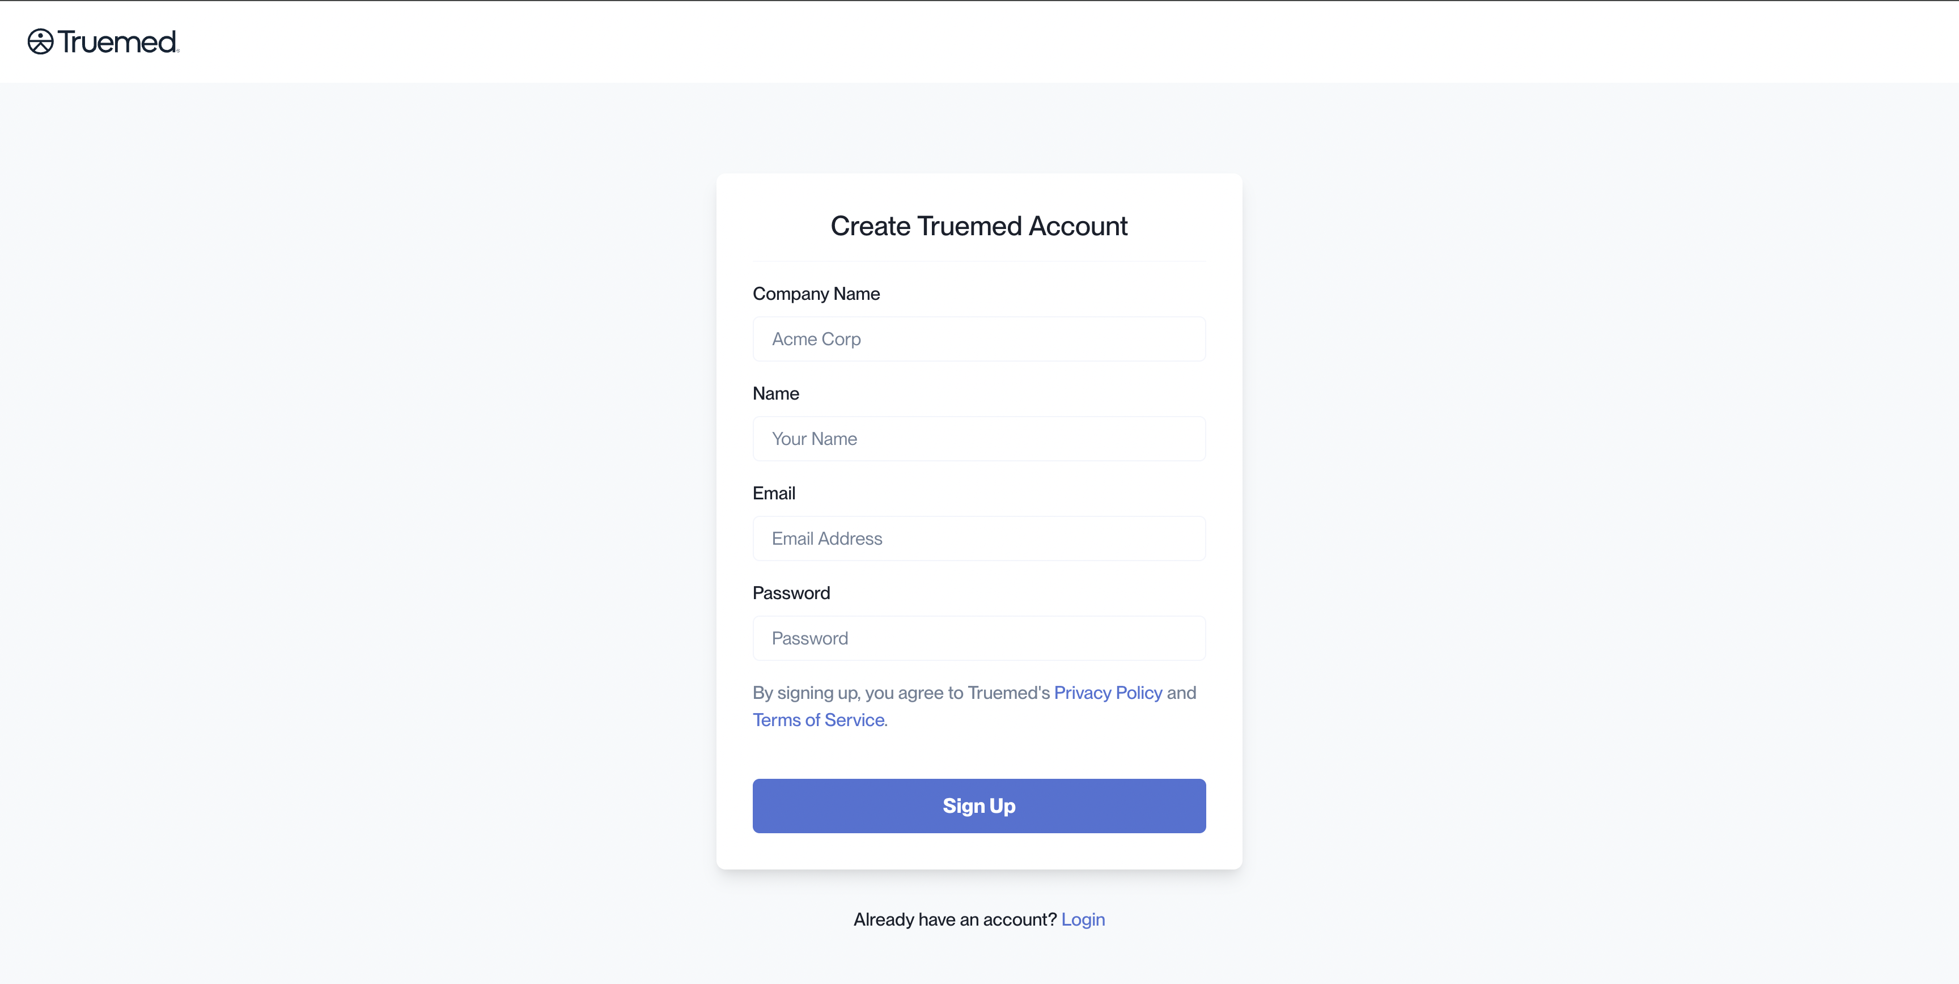The width and height of the screenshot is (1959, 984).
Task: Open Truemed's Privacy Policy
Action: (x=1107, y=693)
